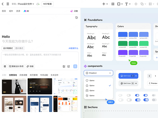Open the hamburger main menu
This screenshot has height=118, width=158.
8,4
